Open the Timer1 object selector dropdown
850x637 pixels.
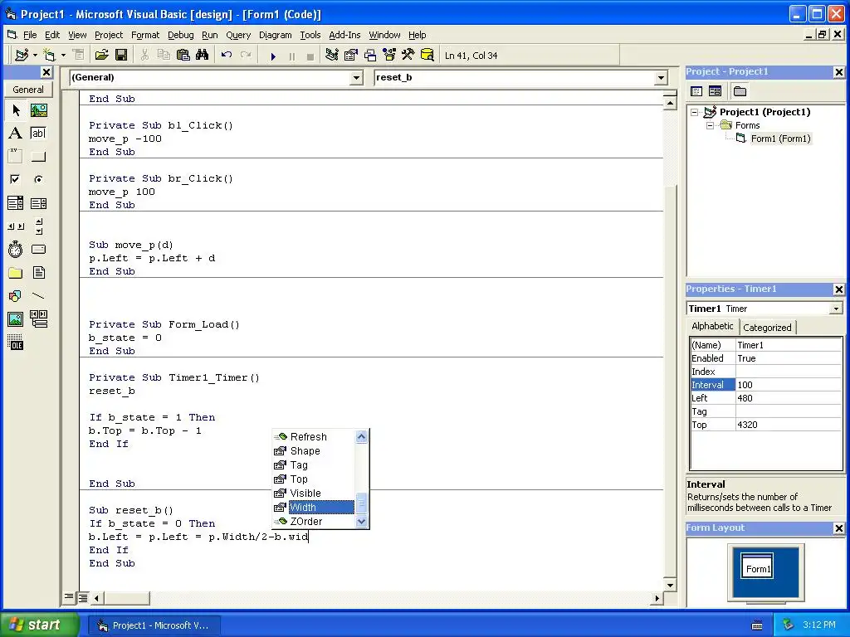click(x=836, y=309)
